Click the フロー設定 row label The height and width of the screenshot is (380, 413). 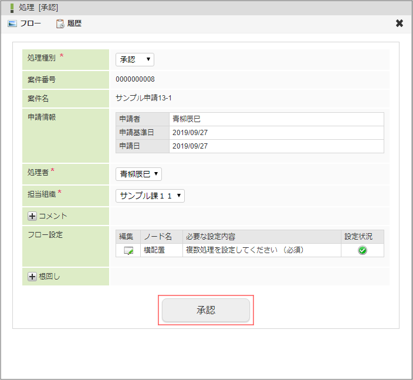[x=45, y=235]
